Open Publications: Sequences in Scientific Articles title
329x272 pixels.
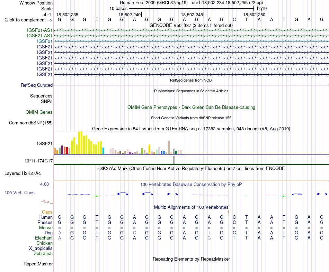191,91
